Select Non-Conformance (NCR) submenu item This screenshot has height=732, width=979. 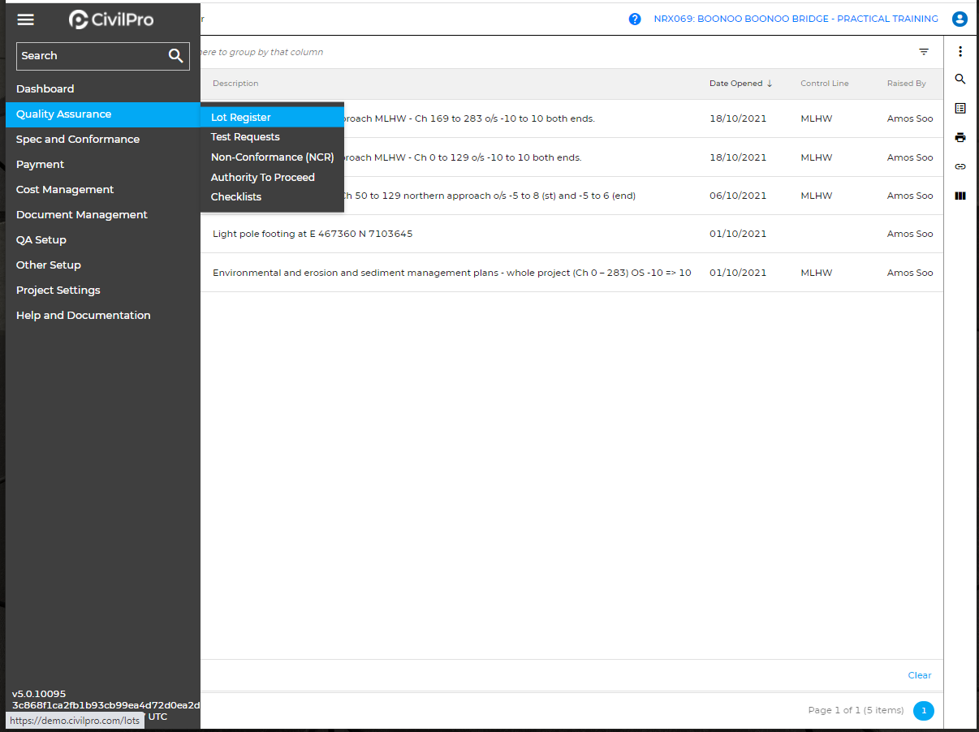[x=272, y=157]
